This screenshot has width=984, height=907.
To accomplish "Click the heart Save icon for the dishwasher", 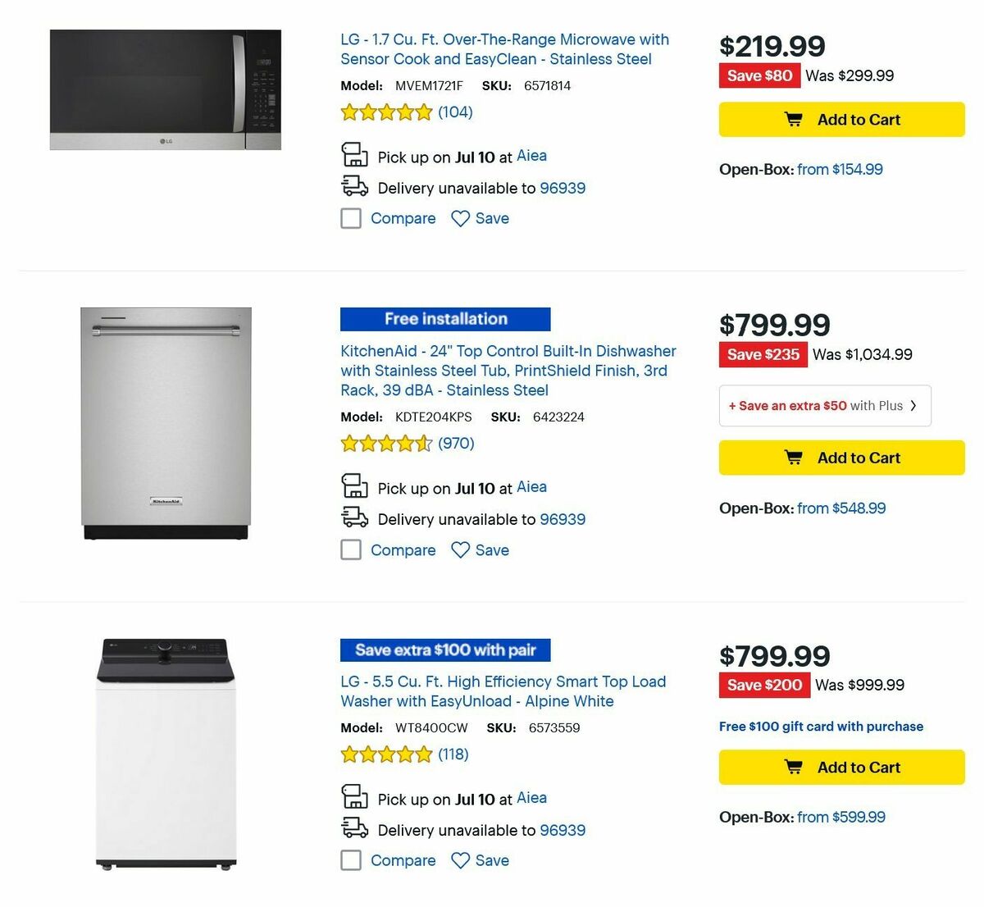I will tap(461, 549).
